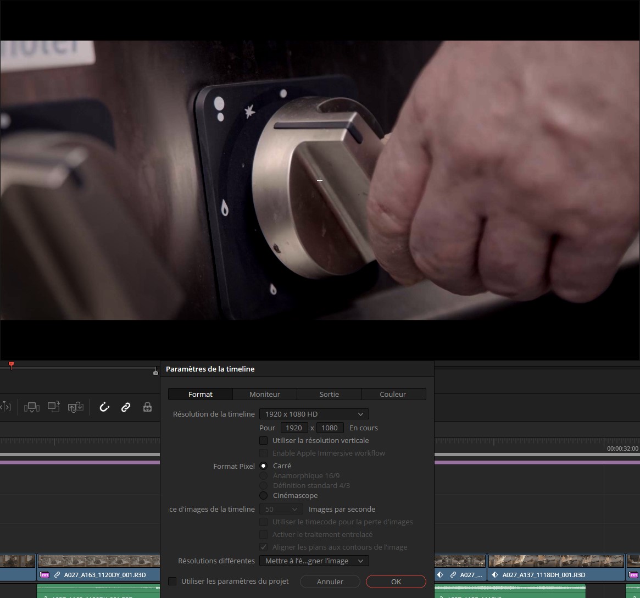
Task: Open the Résolution de la timeline dropdown
Action: click(314, 414)
